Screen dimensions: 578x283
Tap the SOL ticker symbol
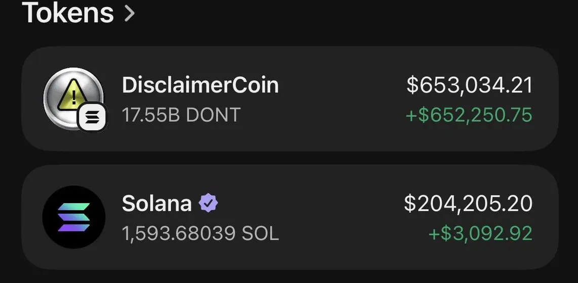click(260, 233)
